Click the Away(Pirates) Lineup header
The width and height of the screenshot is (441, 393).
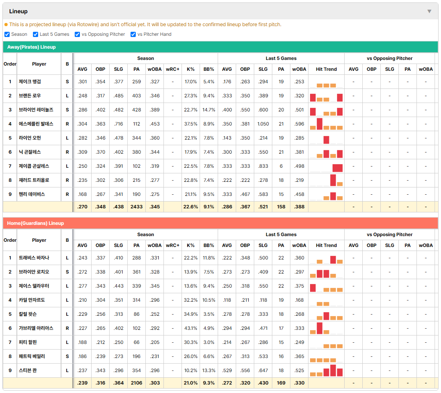(x=220, y=47)
